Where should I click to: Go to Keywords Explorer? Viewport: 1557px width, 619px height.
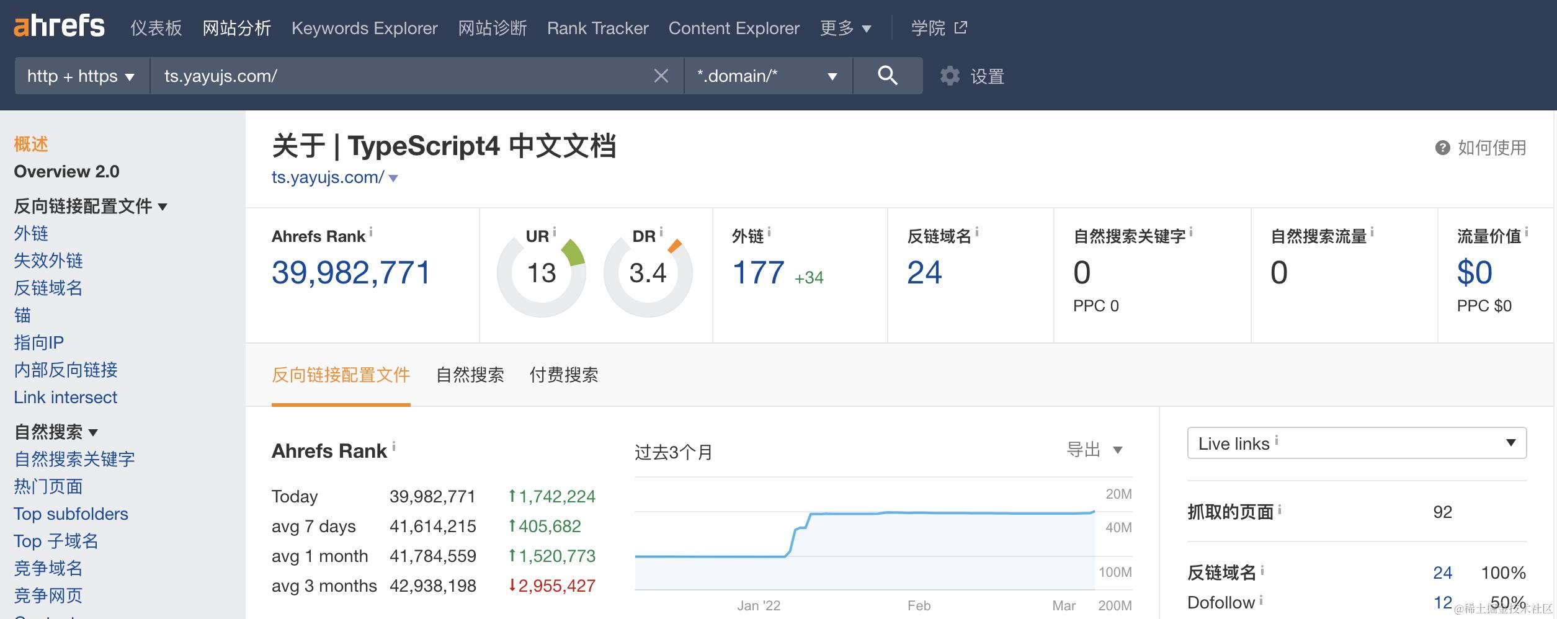click(365, 28)
